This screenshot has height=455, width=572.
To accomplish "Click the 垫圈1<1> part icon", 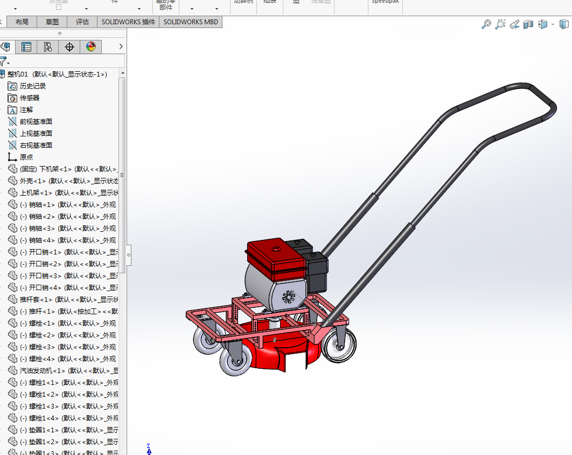I will point(12,430).
